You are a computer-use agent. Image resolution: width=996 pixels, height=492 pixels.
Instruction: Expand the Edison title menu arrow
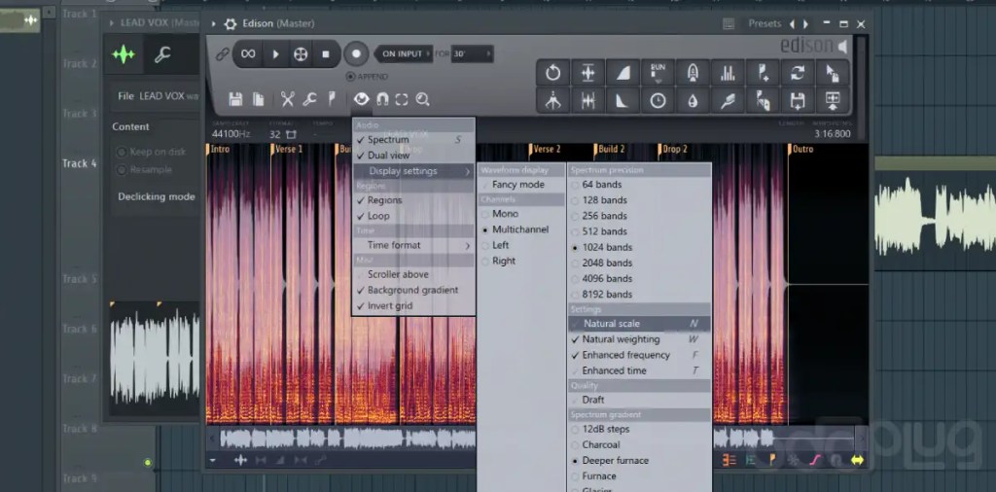tap(213, 24)
